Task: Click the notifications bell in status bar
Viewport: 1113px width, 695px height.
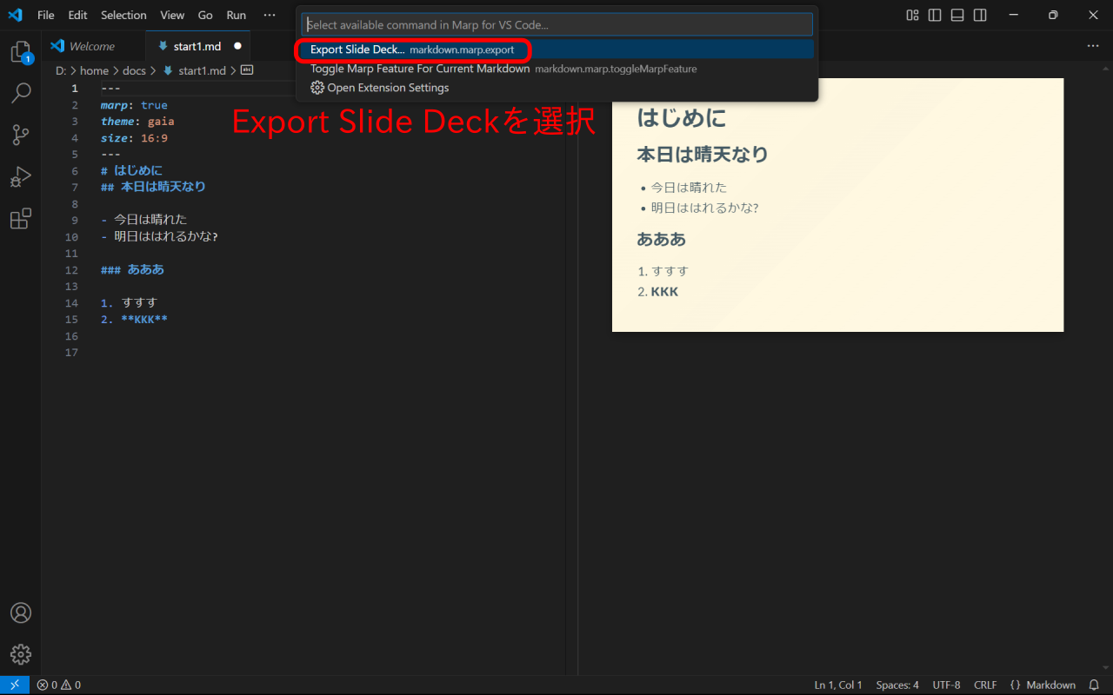Action: 1094,685
